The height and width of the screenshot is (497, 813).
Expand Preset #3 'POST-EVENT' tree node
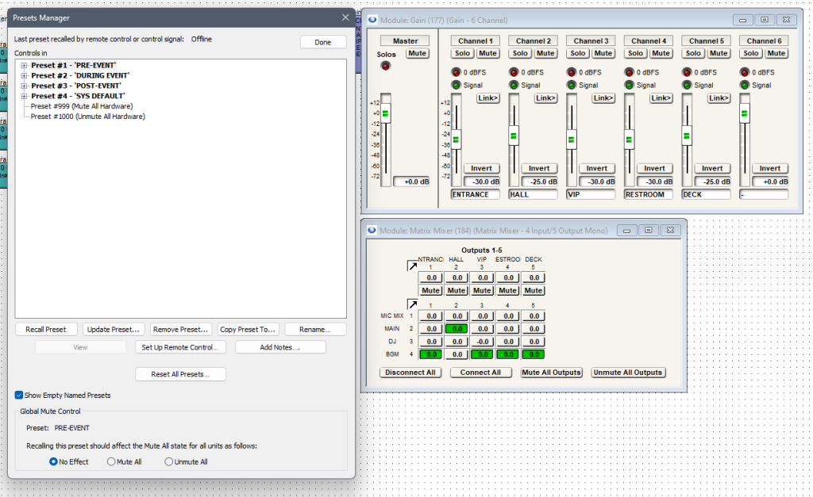(x=25, y=86)
